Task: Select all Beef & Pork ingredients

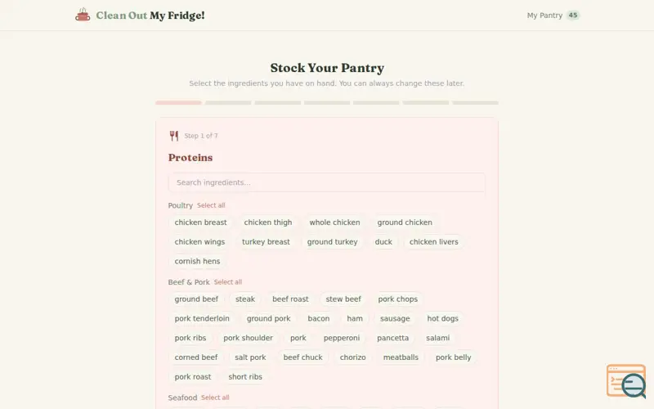Action: (x=228, y=282)
